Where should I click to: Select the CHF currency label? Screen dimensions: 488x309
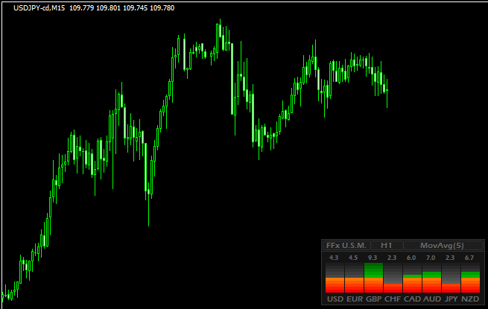[393, 299]
